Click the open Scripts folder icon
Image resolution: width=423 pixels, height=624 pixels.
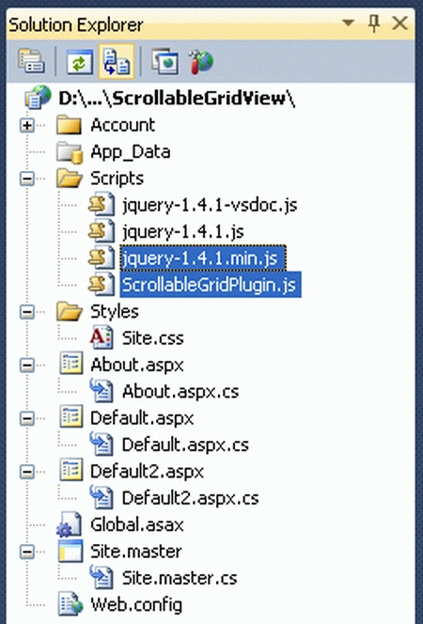point(70,178)
